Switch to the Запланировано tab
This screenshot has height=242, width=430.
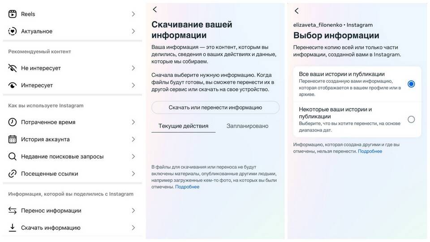[247, 126]
